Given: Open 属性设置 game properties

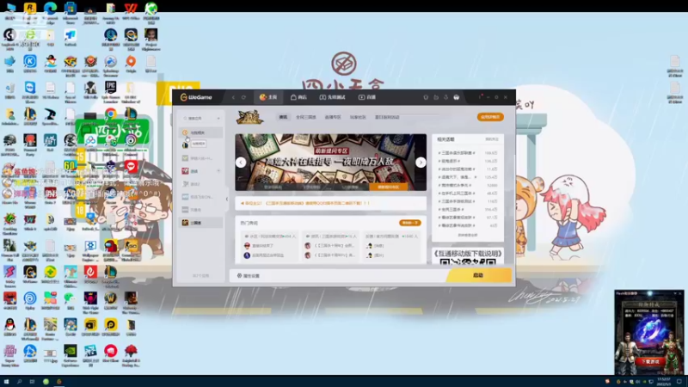Looking at the screenshot, I should click(x=249, y=276).
